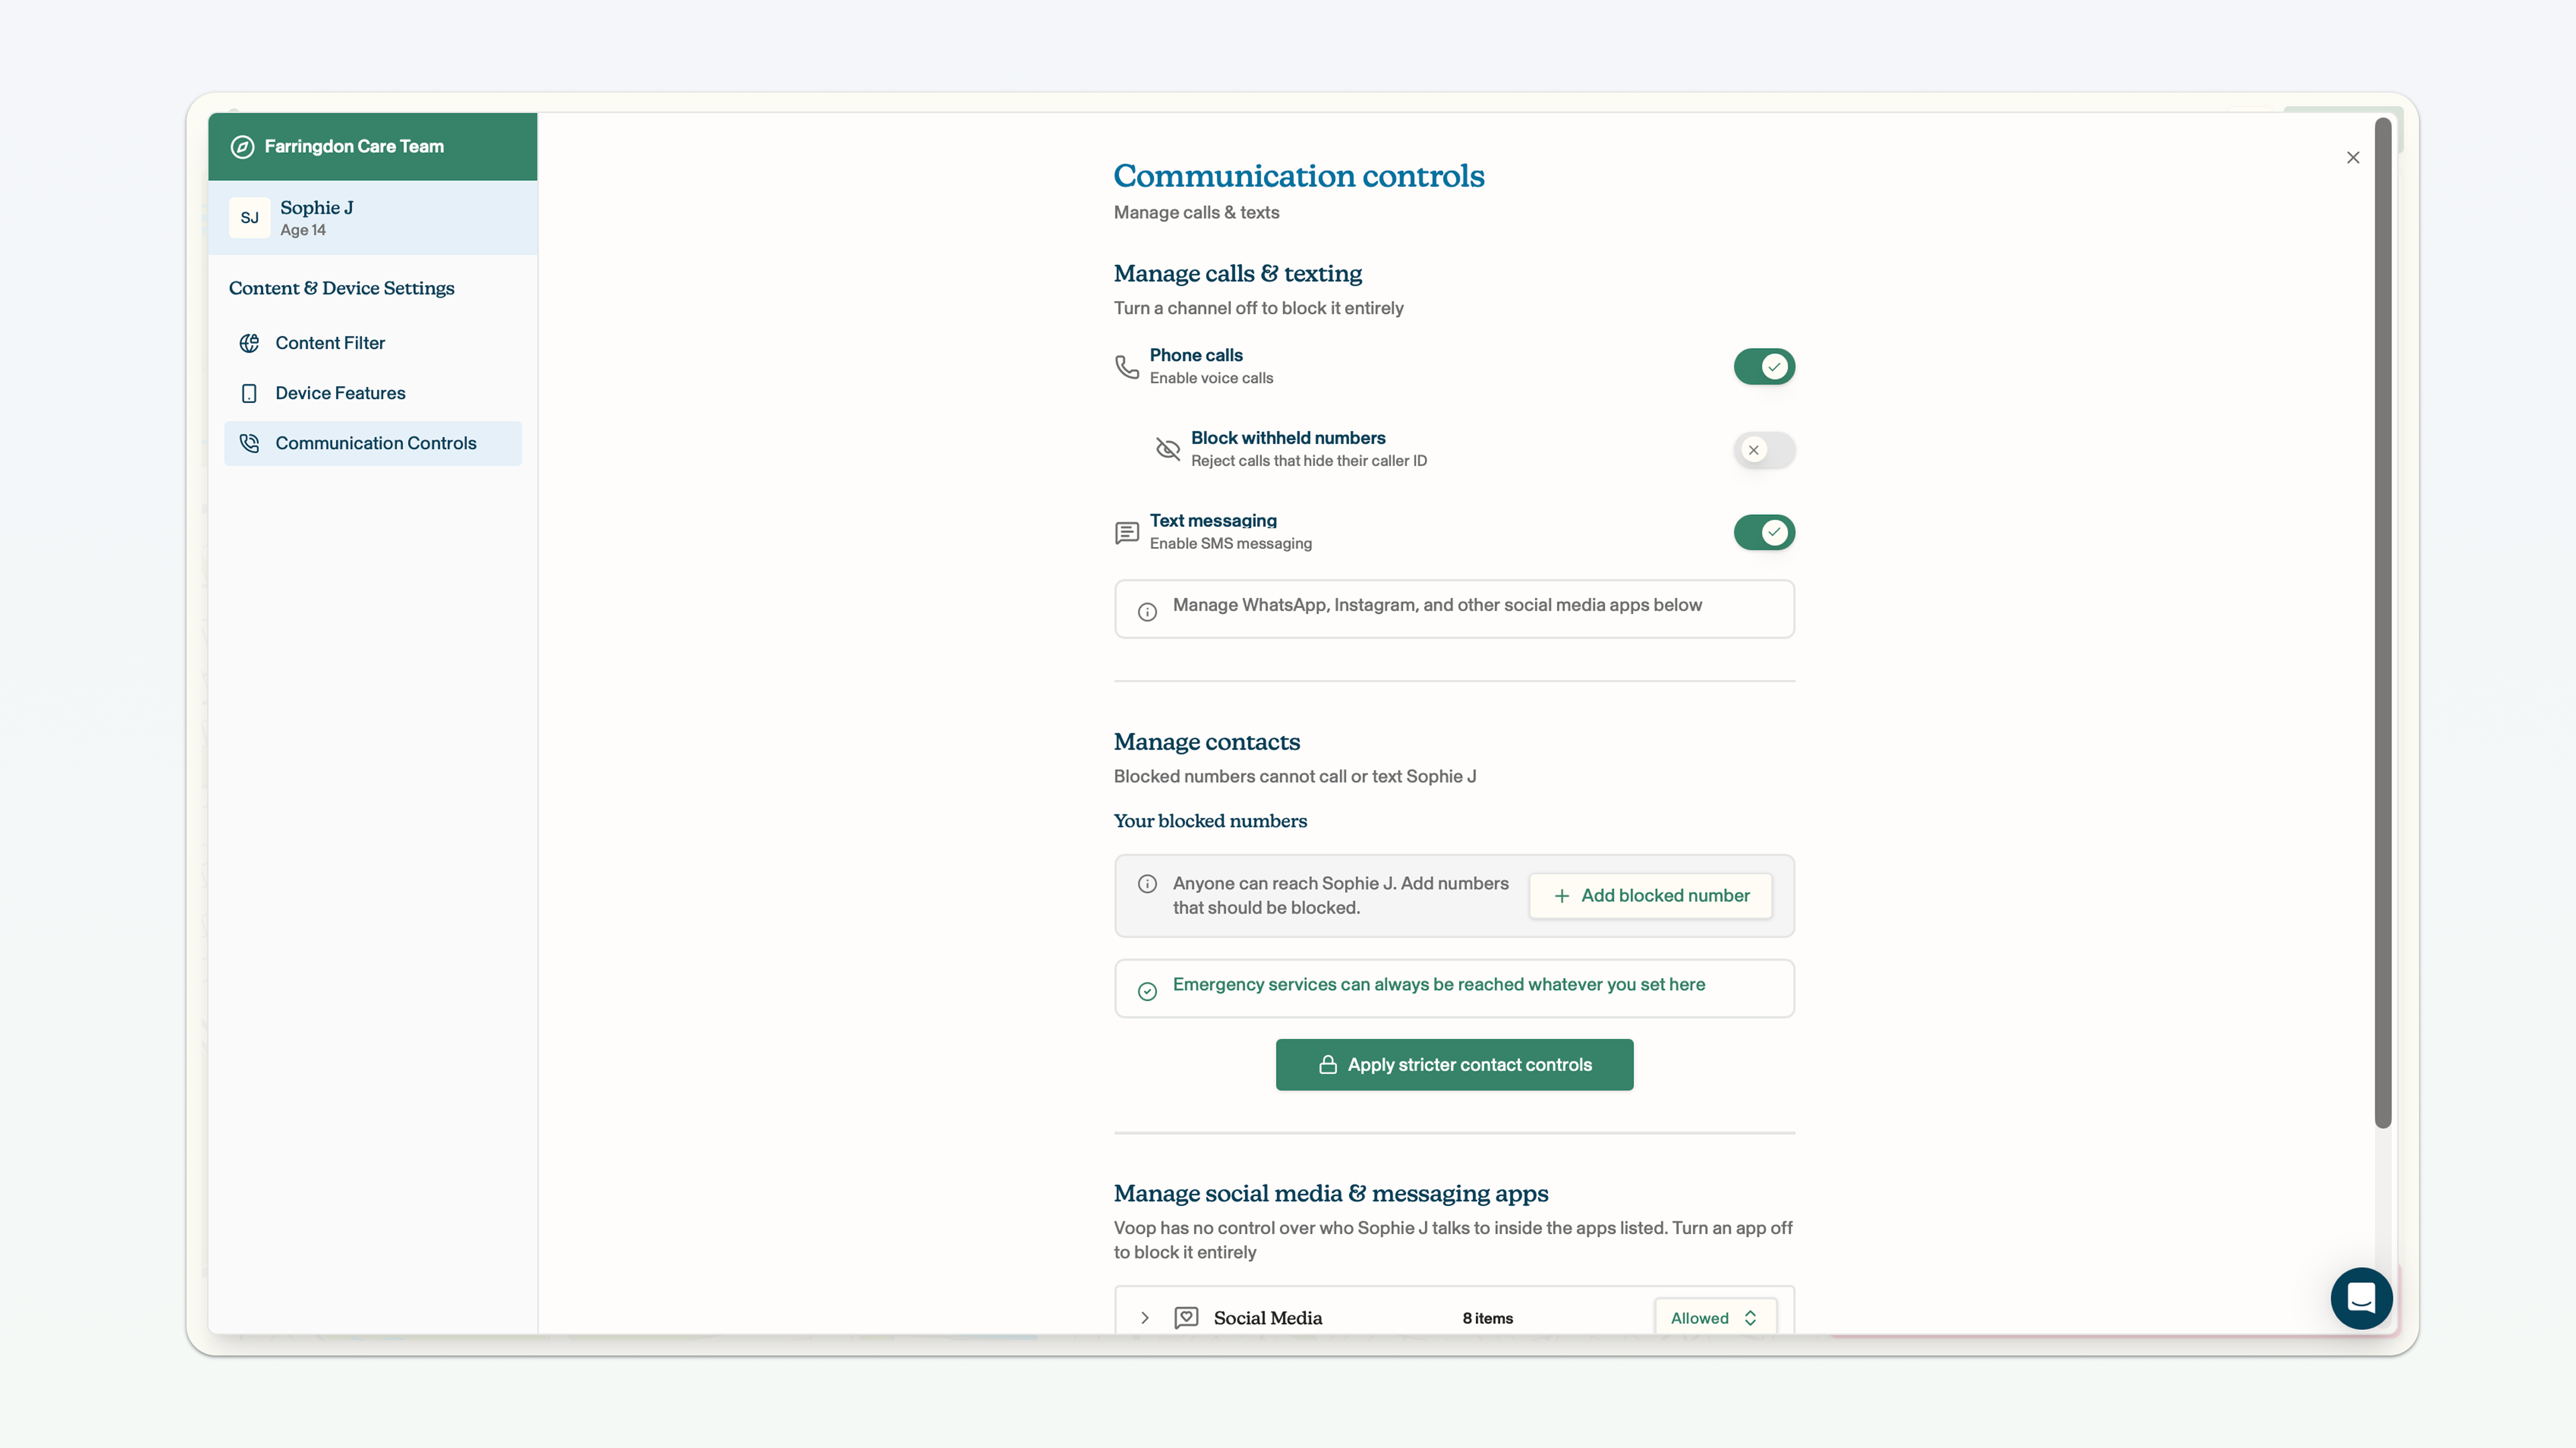Turn off Text messaging switch
2576x1448 pixels.
pos(1764,533)
